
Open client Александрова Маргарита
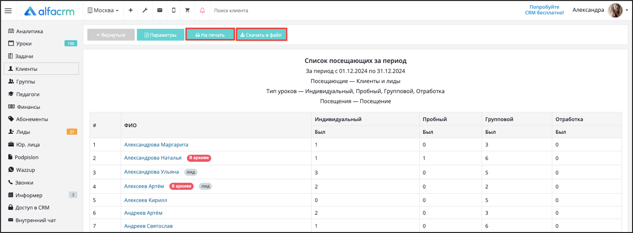click(156, 145)
